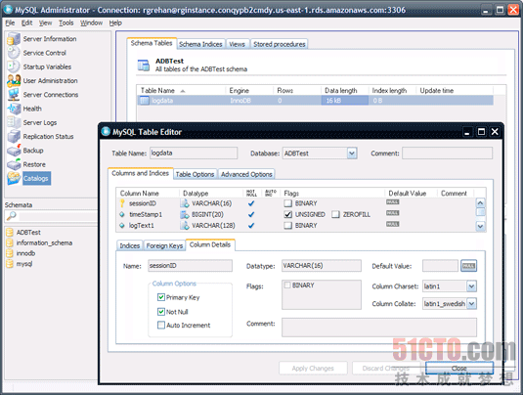Click the Data length cell 16 kB
The image size is (523, 395).
[x=345, y=101]
